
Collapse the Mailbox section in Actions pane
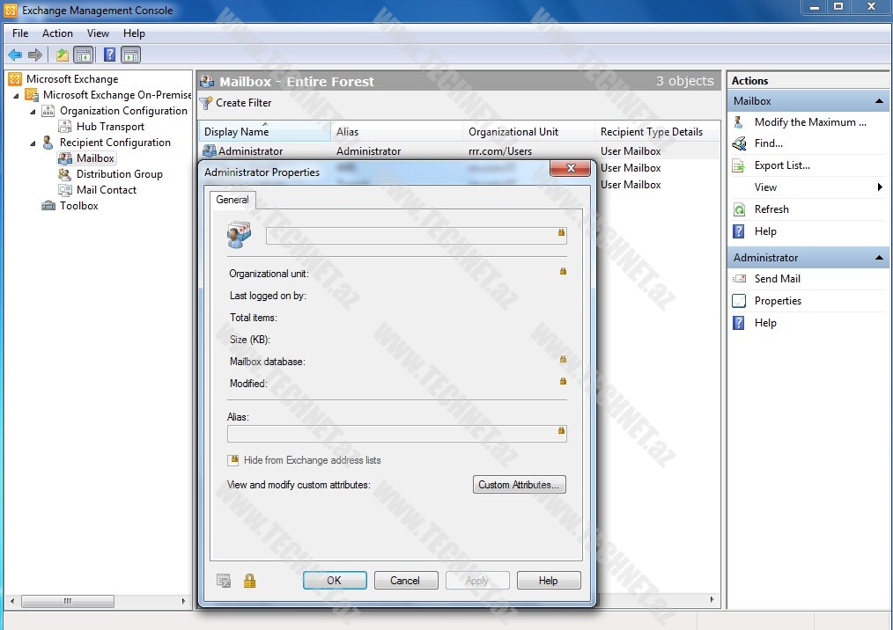coord(880,101)
